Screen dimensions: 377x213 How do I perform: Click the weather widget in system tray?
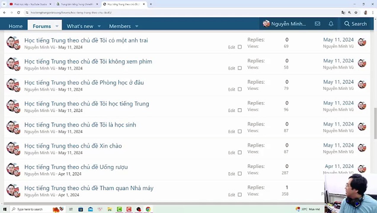[308, 209]
